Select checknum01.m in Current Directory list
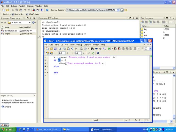Image resolution: width=176 pixels, height=132 pixels. click(x=18, y=31)
